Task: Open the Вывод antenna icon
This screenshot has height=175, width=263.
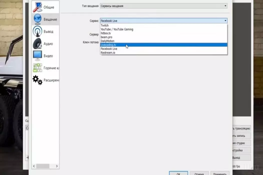Action: pyautogui.click(x=37, y=31)
